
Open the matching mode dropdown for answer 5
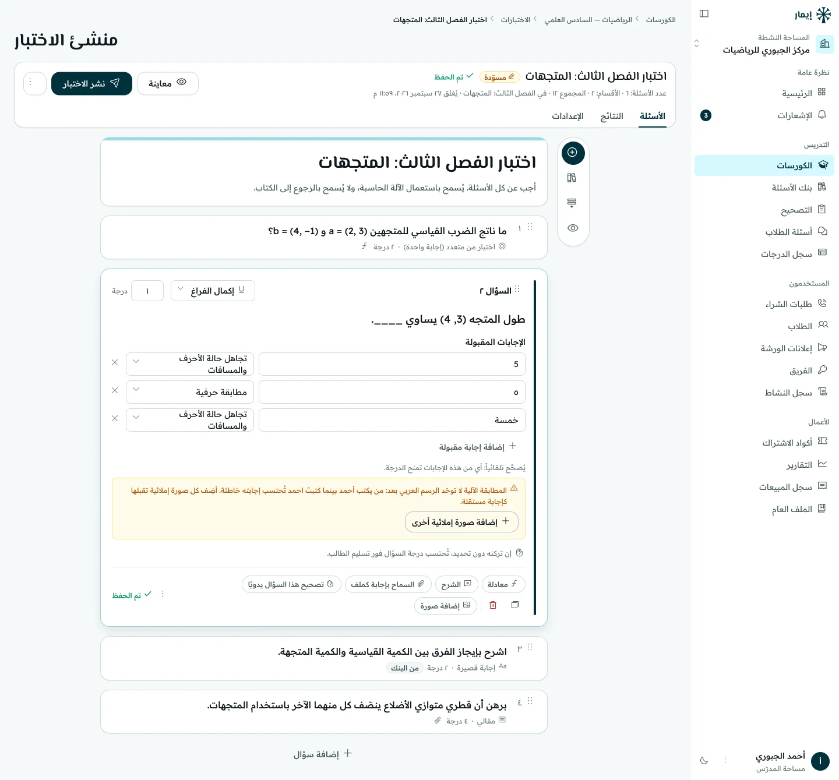(x=190, y=364)
